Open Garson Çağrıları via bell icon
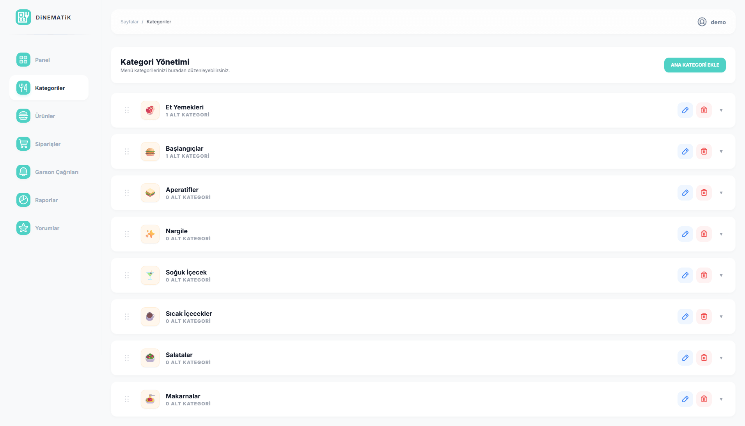 coord(23,172)
